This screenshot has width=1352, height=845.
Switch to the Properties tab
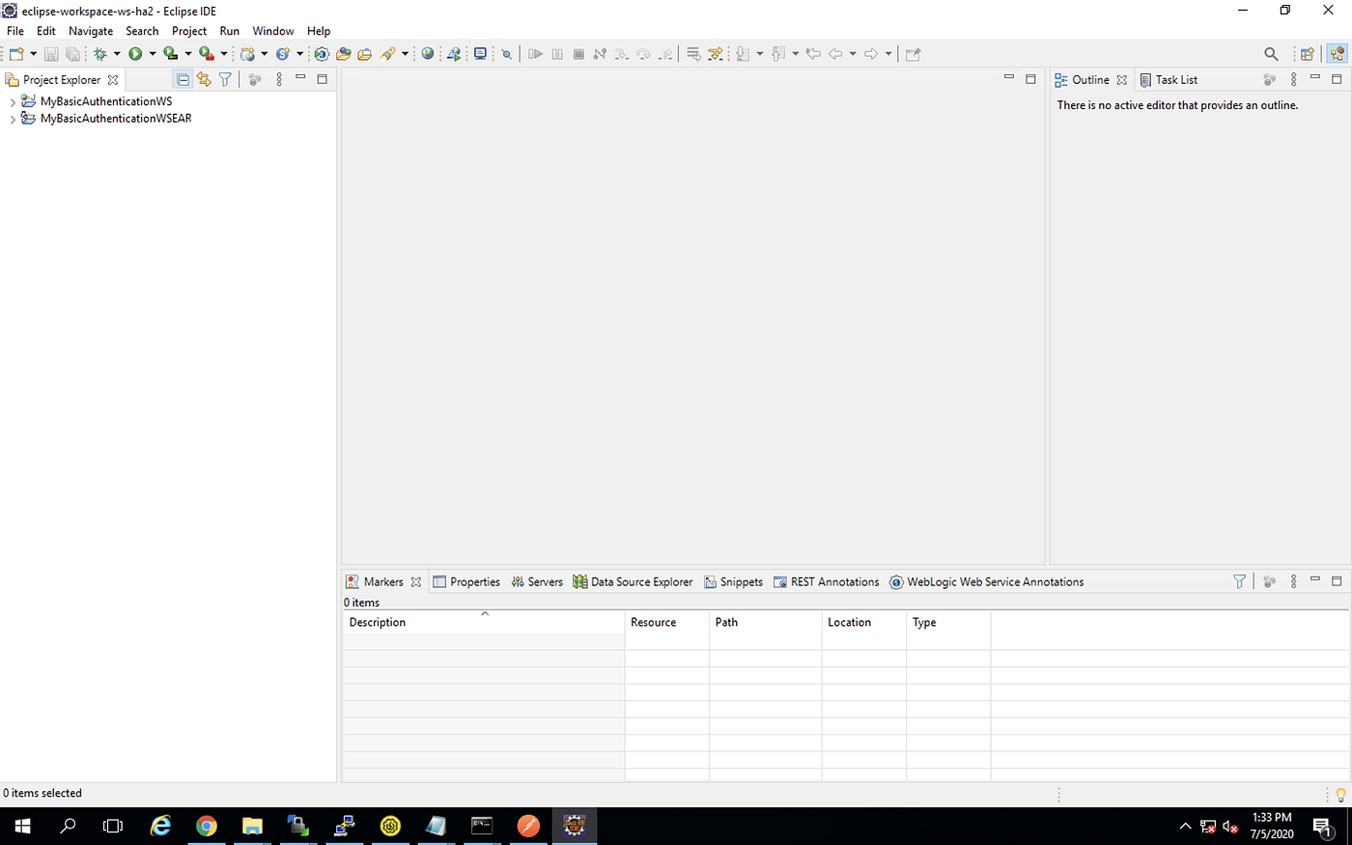coord(466,582)
